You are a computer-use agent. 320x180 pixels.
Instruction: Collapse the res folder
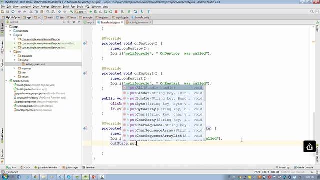coord(11,52)
